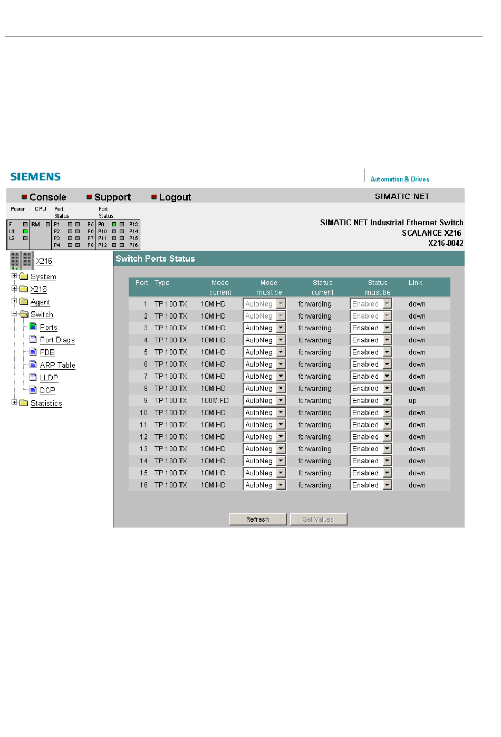Click the Siemens logo
This screenshot has width=501, height=737.
point(35,177)
